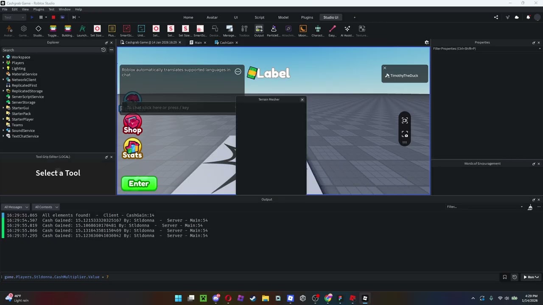Open Windows Start menu
543x305 pixels.
click(x=178, y=298)
